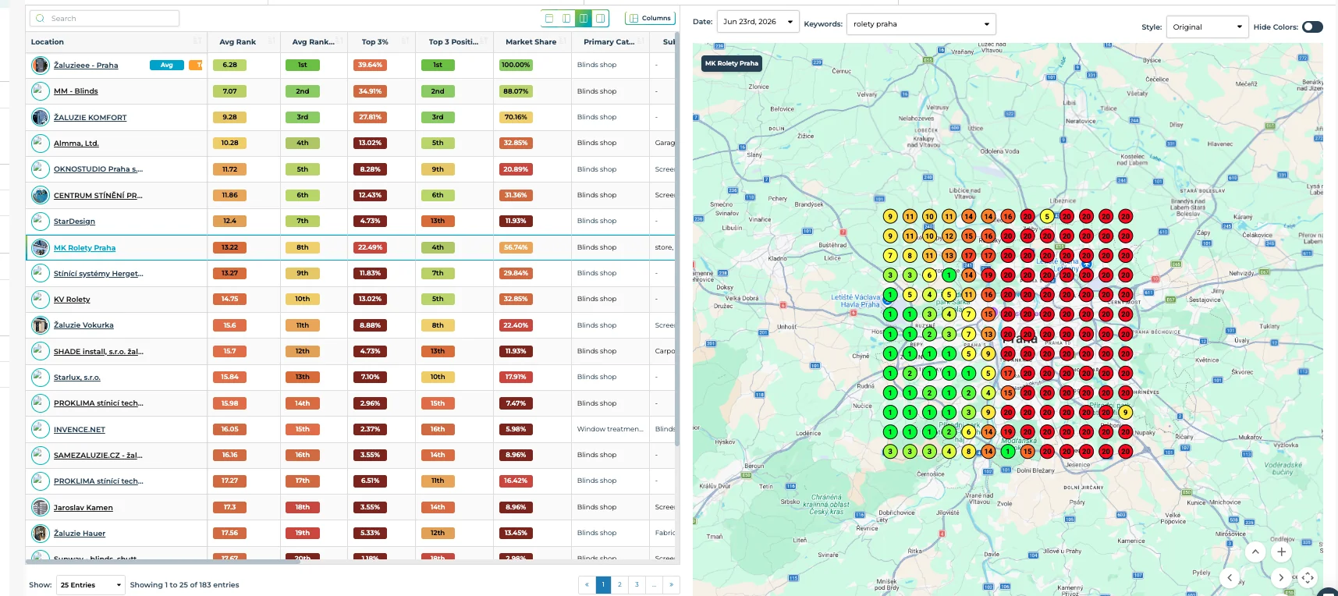Select the top-panel layout icon

coord(549,18)
